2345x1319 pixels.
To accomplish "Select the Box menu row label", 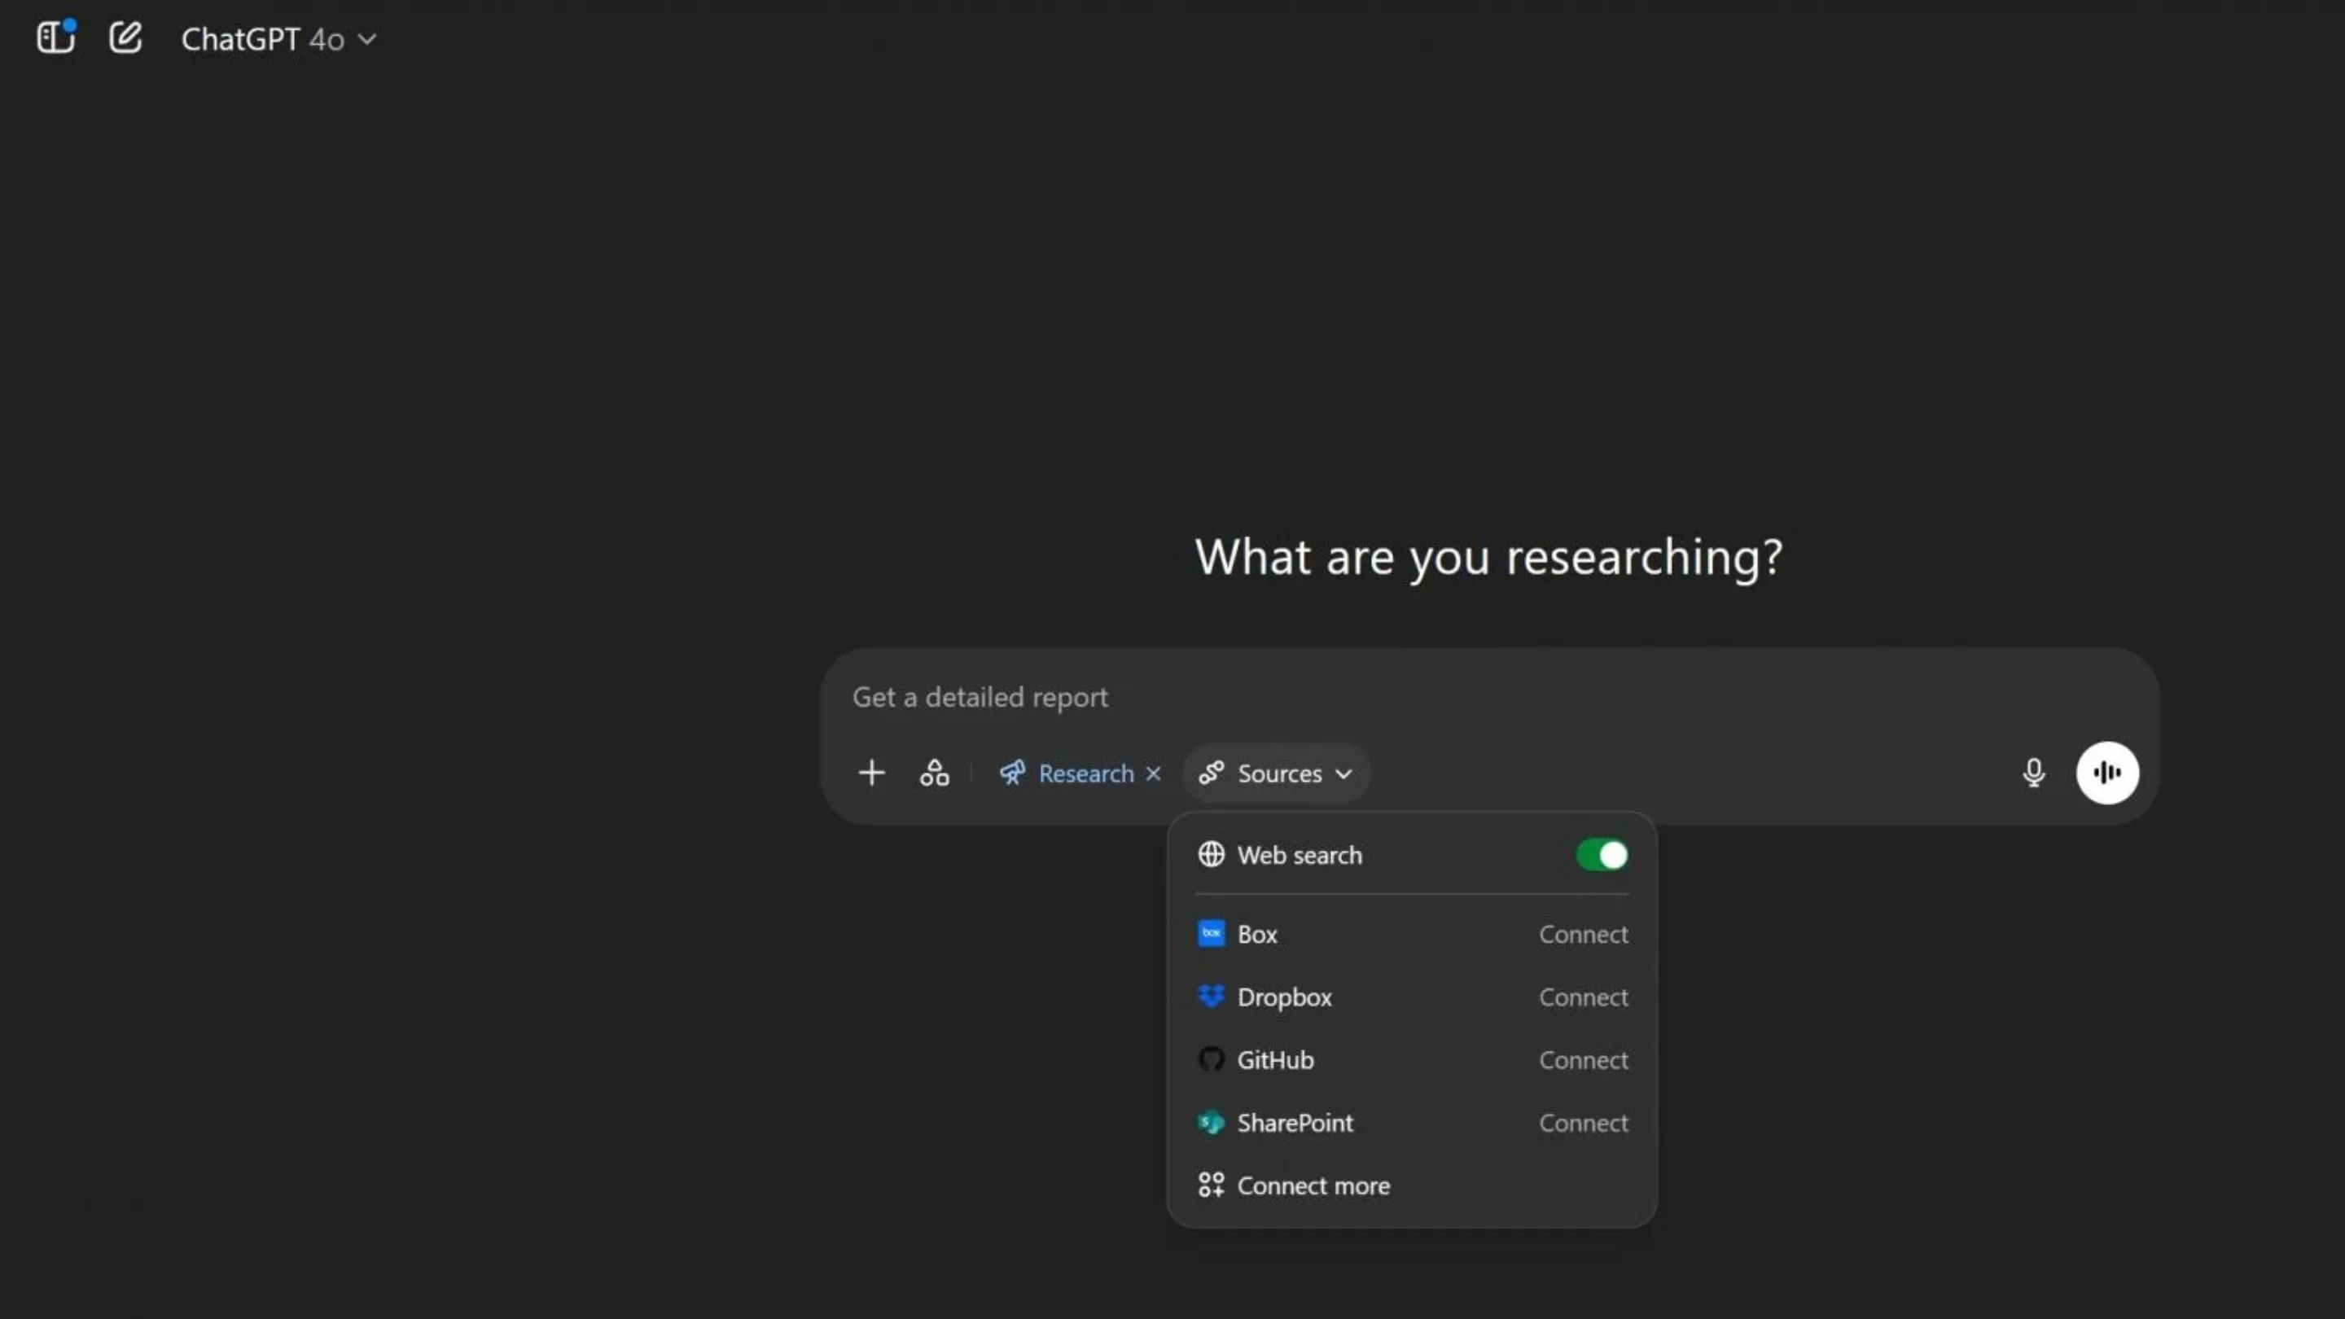I will (x=1257, y=934).
